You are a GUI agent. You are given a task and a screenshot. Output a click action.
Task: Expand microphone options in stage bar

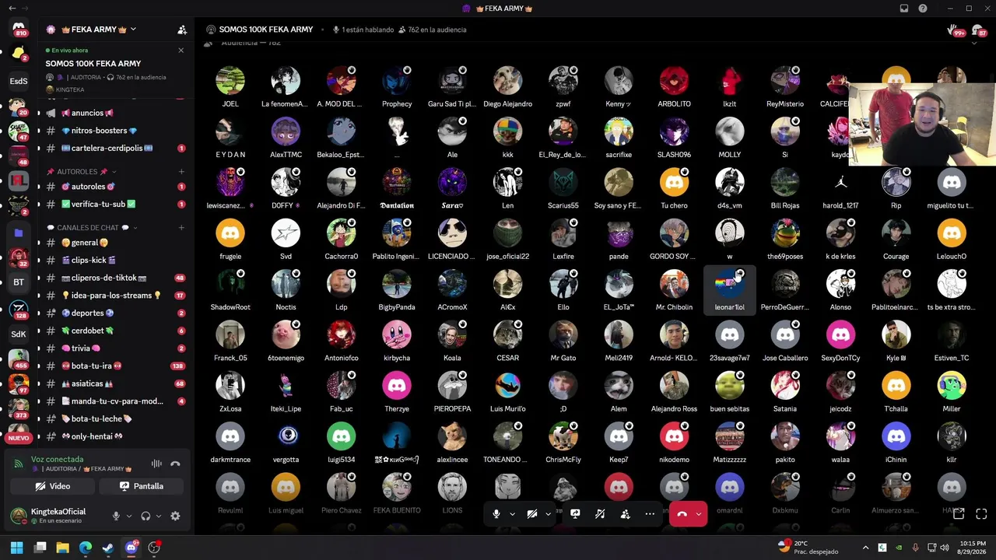(512, 514)
